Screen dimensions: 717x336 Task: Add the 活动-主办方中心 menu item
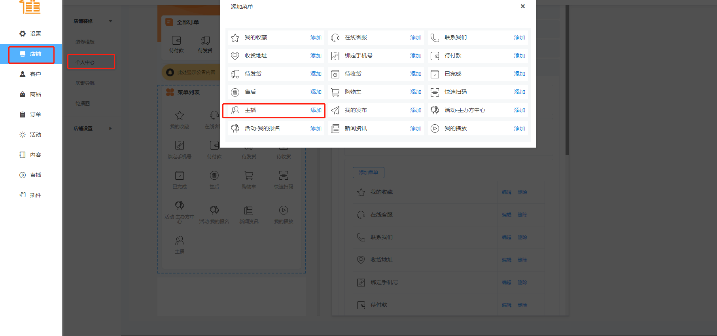point(519,110)
